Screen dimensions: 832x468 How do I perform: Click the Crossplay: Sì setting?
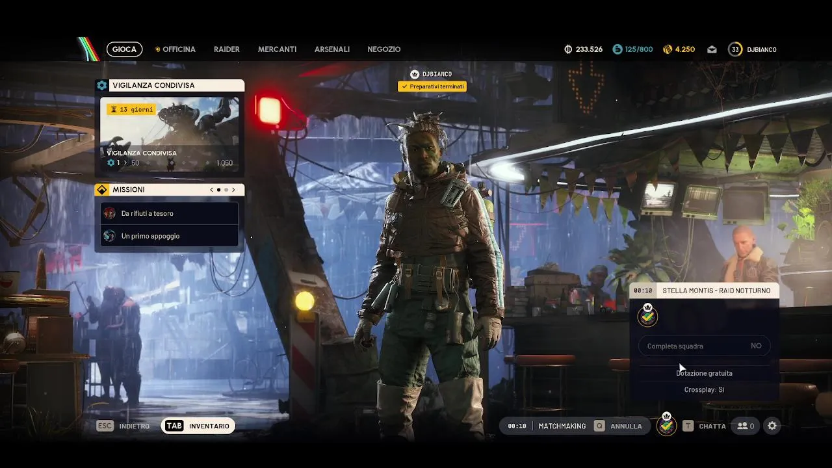pos(704,389)
